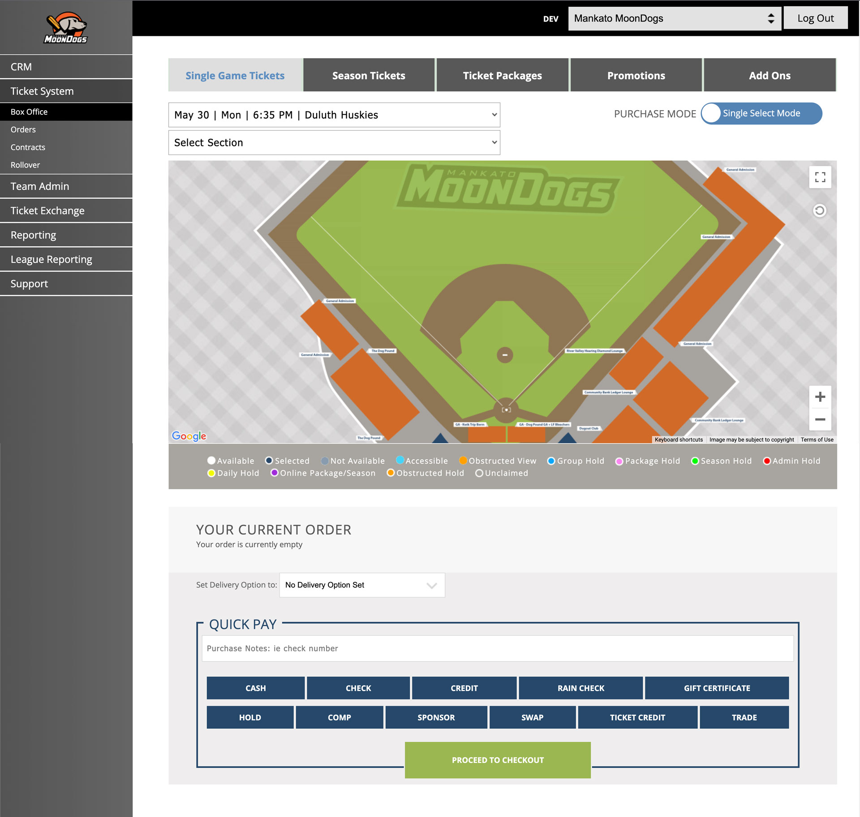This screenshot has height=817, width=860.
Task: Click the Group Hold blue legend circle
Action: 551,461
